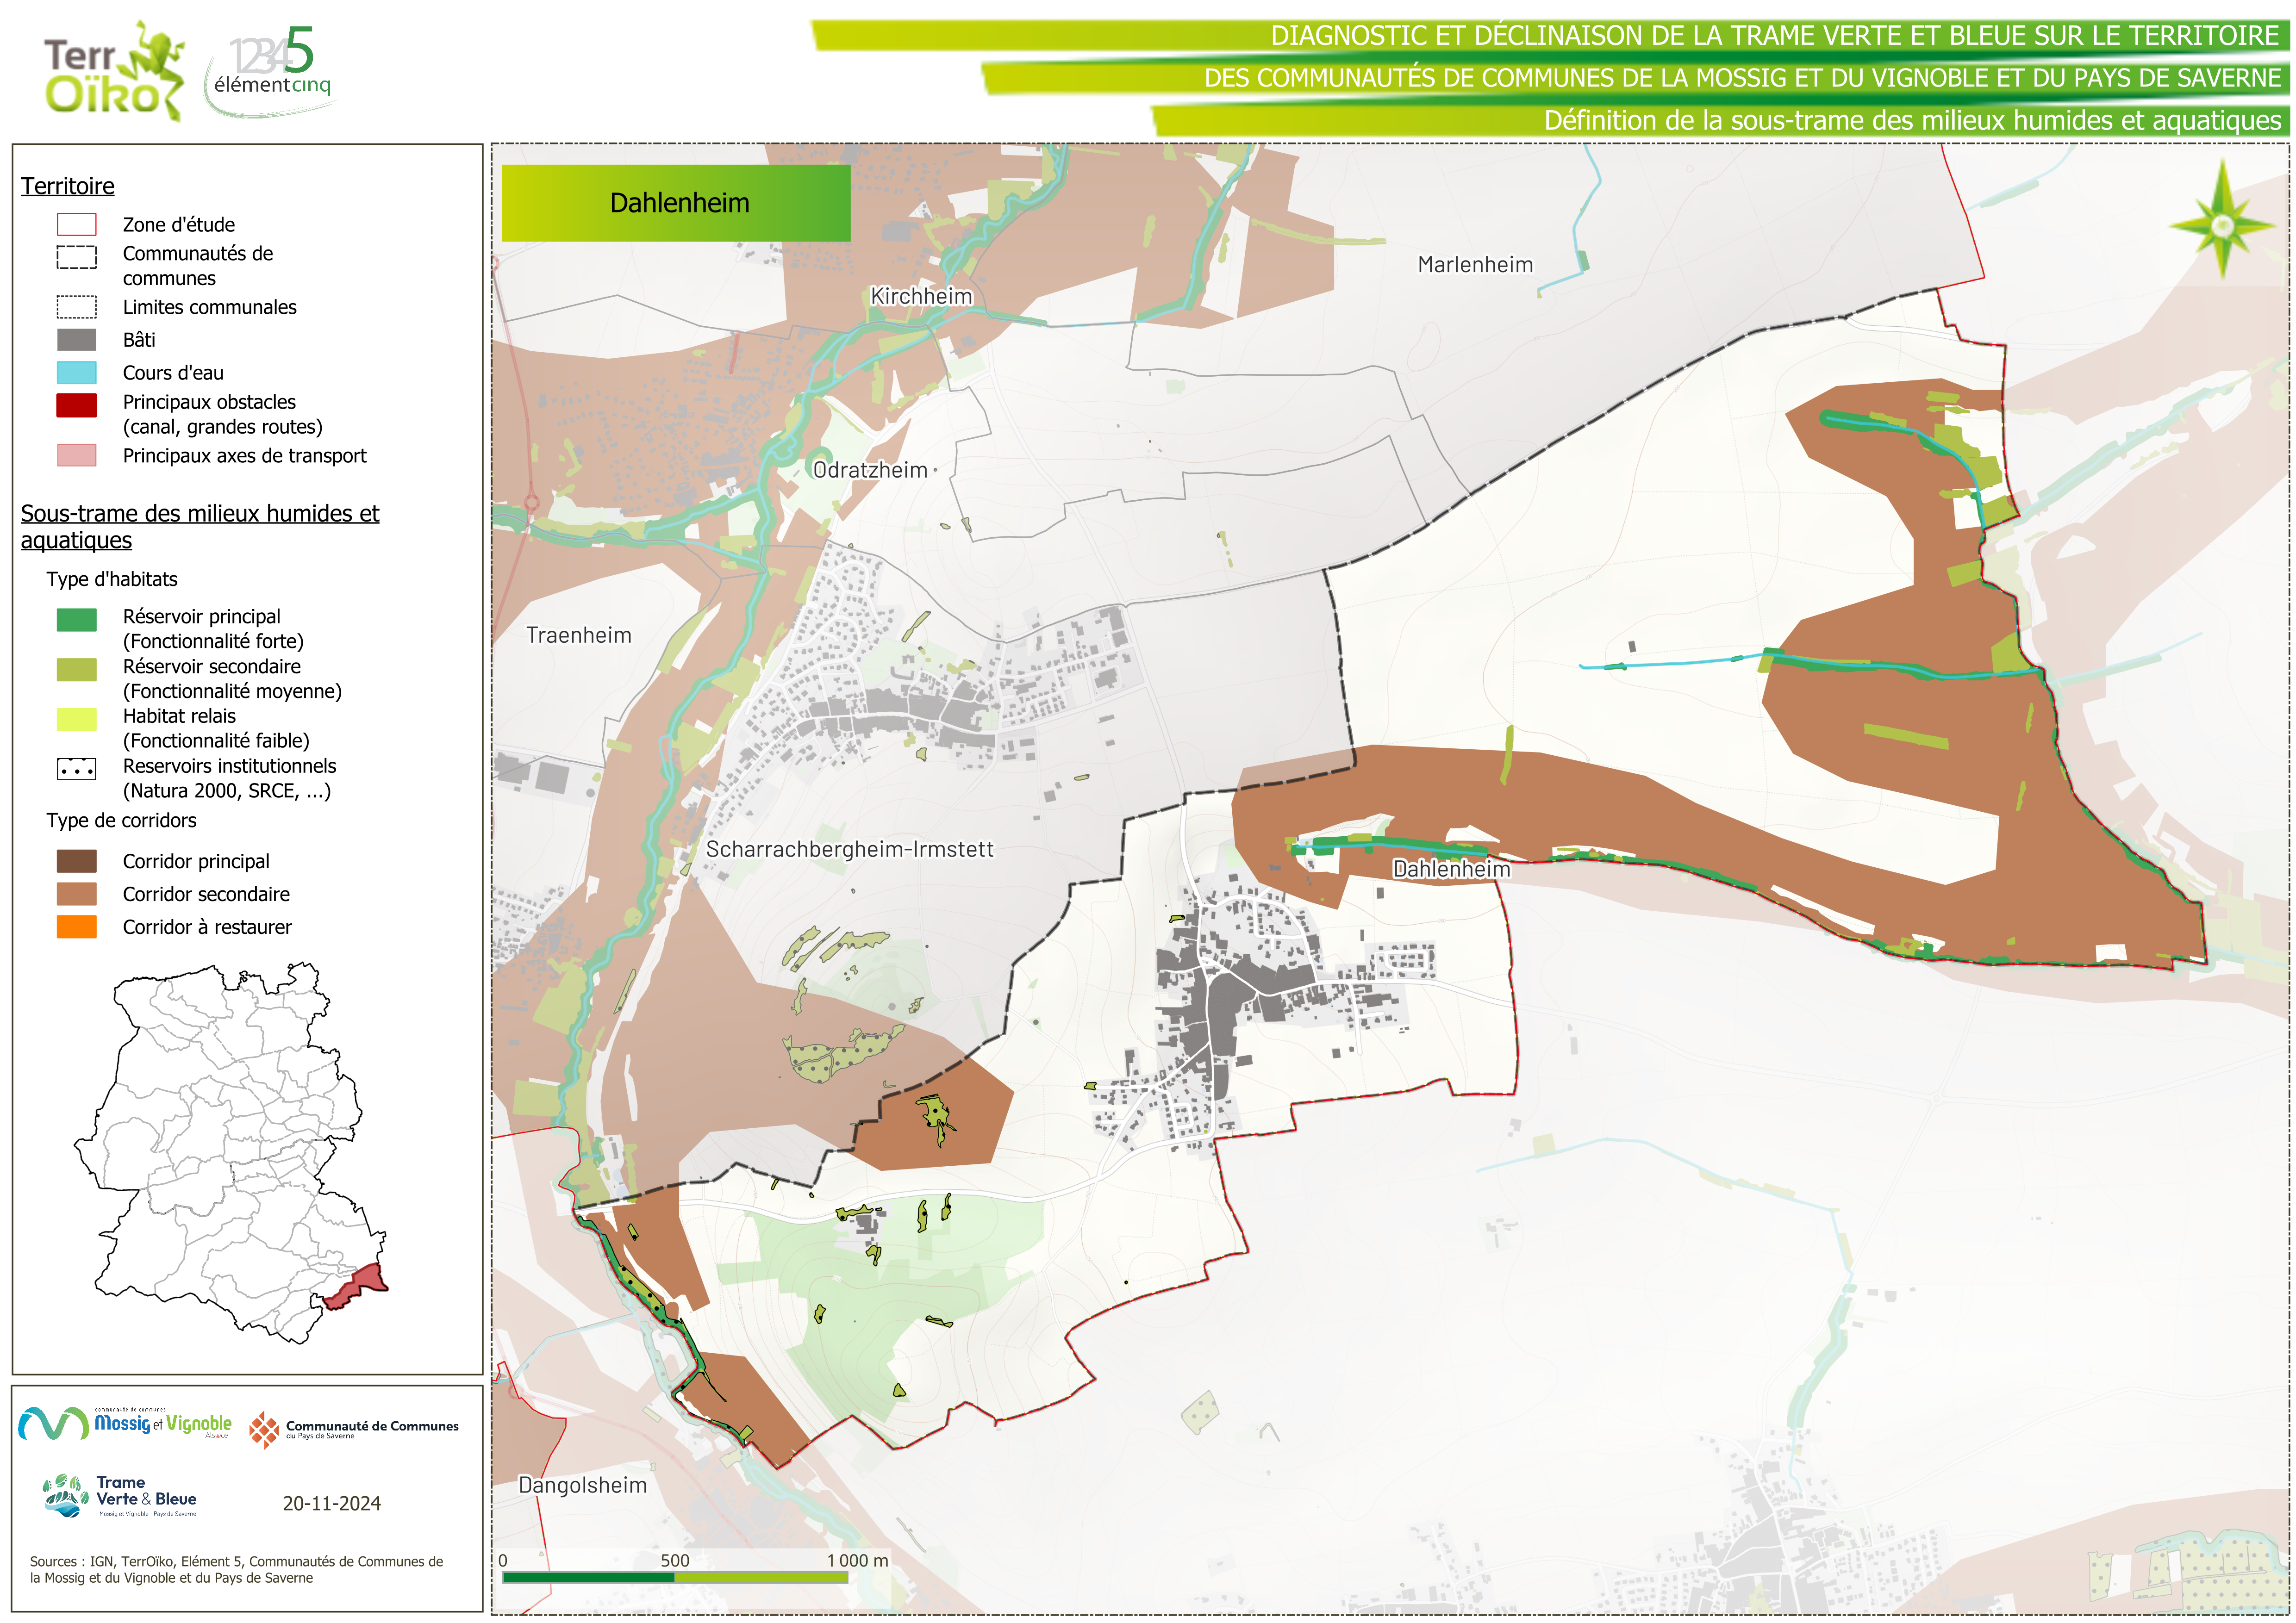The width and height of the screenshot is (2296, 1623).
Task: Click the Réservoir principal green legend swatch
Action: coord(77,620)
